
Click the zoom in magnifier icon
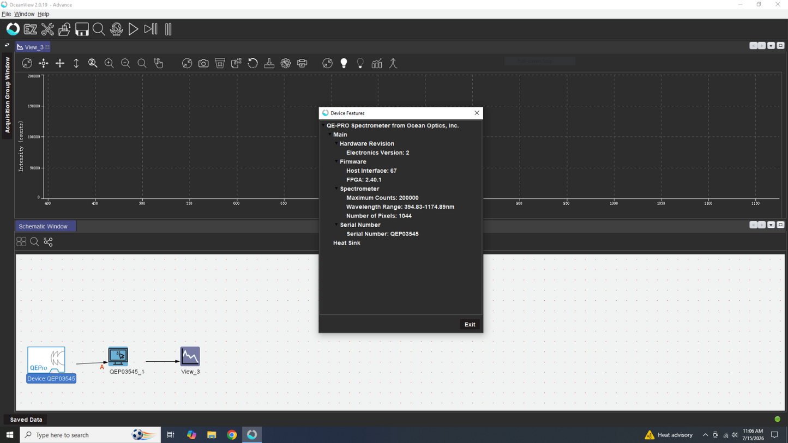(109, 64)
